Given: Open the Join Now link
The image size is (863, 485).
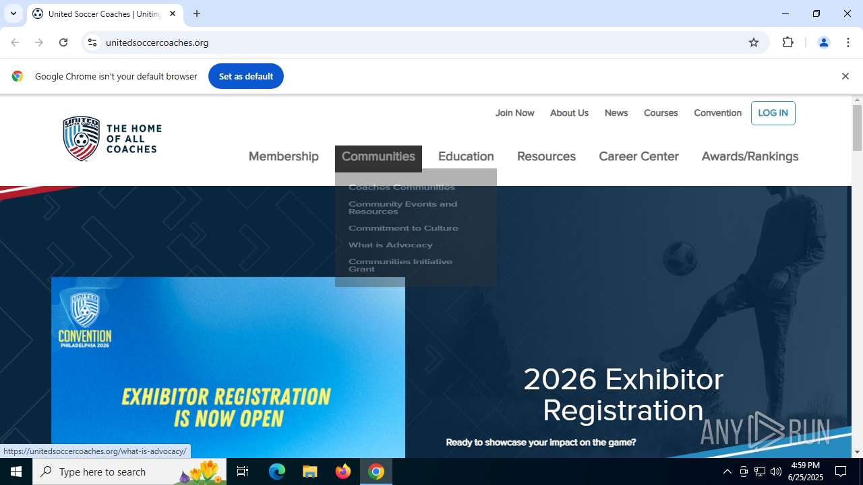Looking at the screenshot, I should [x=514, y=113].
